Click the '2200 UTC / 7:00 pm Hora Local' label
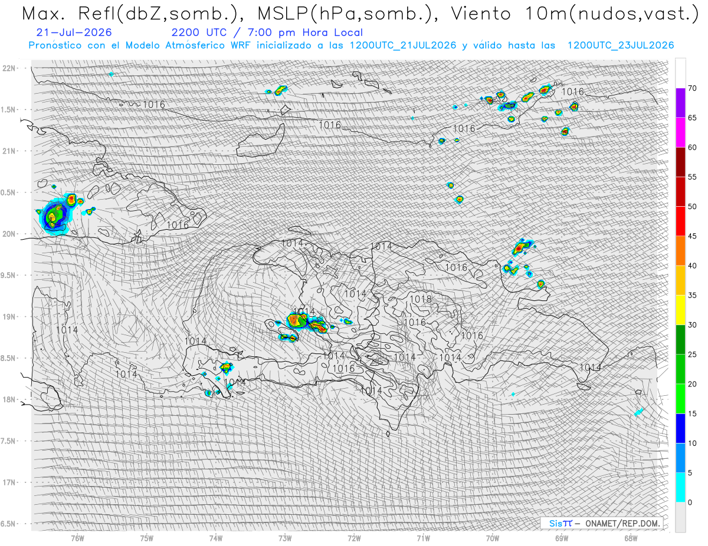708x546 pixels. pos(267,33)
